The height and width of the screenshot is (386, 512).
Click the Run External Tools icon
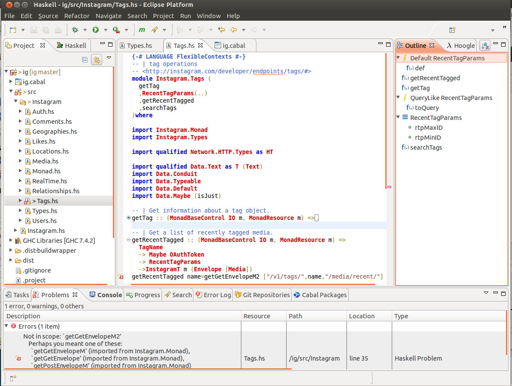pyautogui.click(x=116, y=30)
